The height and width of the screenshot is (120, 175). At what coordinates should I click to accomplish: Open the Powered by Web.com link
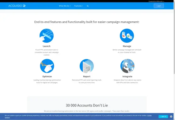(x=156, y=1)
